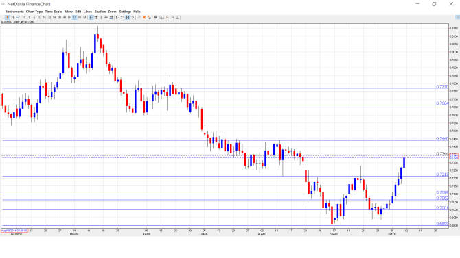Click the red current price marker on axis

[454, 157]
